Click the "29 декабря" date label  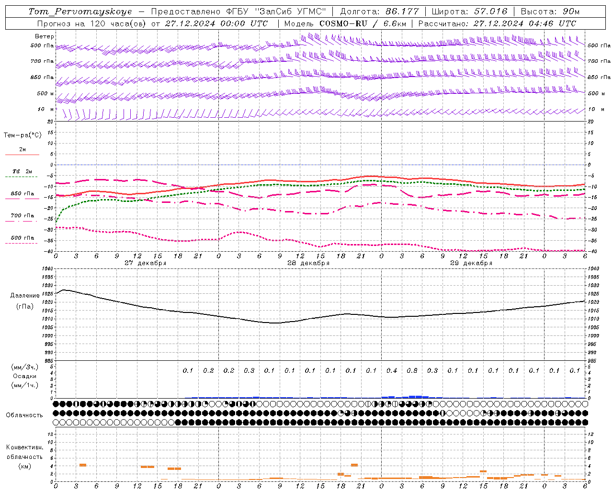tap(471, 263)
